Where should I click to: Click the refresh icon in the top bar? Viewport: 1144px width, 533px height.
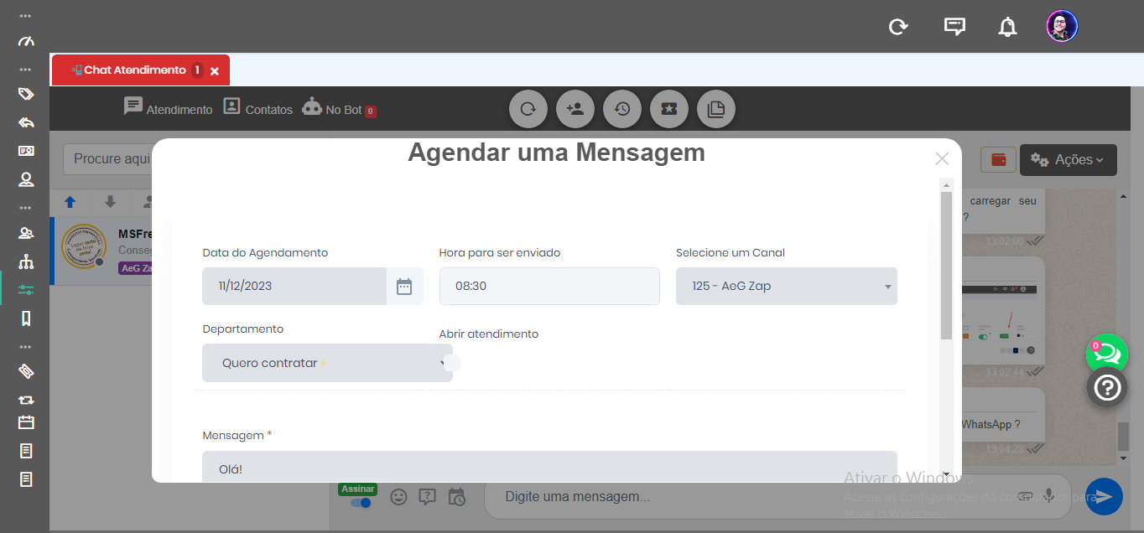[898, 27]
